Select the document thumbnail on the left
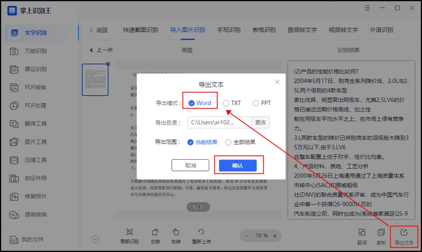This screenshot has height=252, width=422. (x=95, y=79)
